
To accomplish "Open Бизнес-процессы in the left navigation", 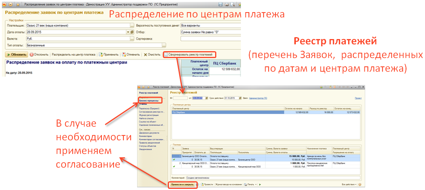I will (x=149, y=100).
